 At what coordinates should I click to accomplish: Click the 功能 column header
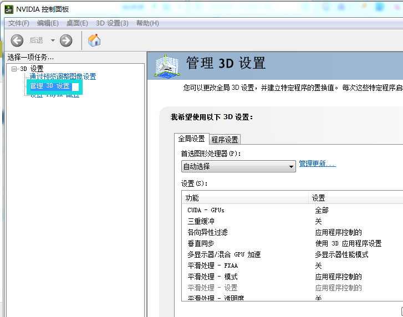coord(245,198)
